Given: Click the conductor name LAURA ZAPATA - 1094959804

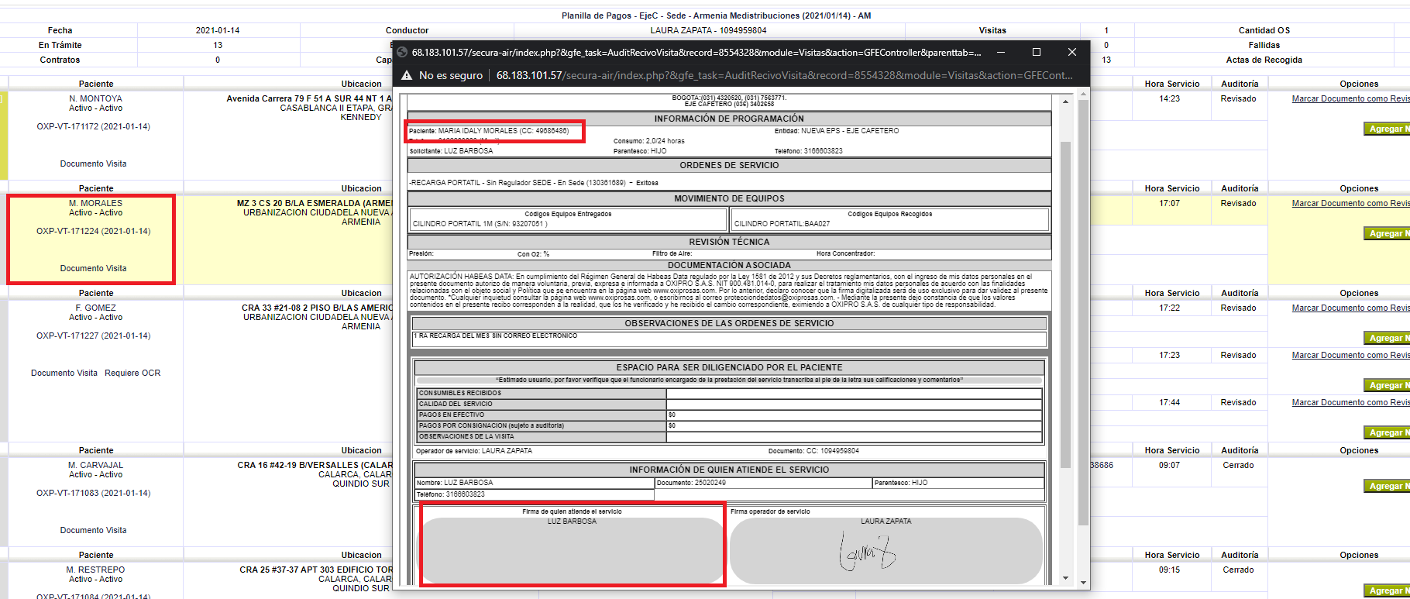Looking at the screenshot, I should (x=708, y=30).
